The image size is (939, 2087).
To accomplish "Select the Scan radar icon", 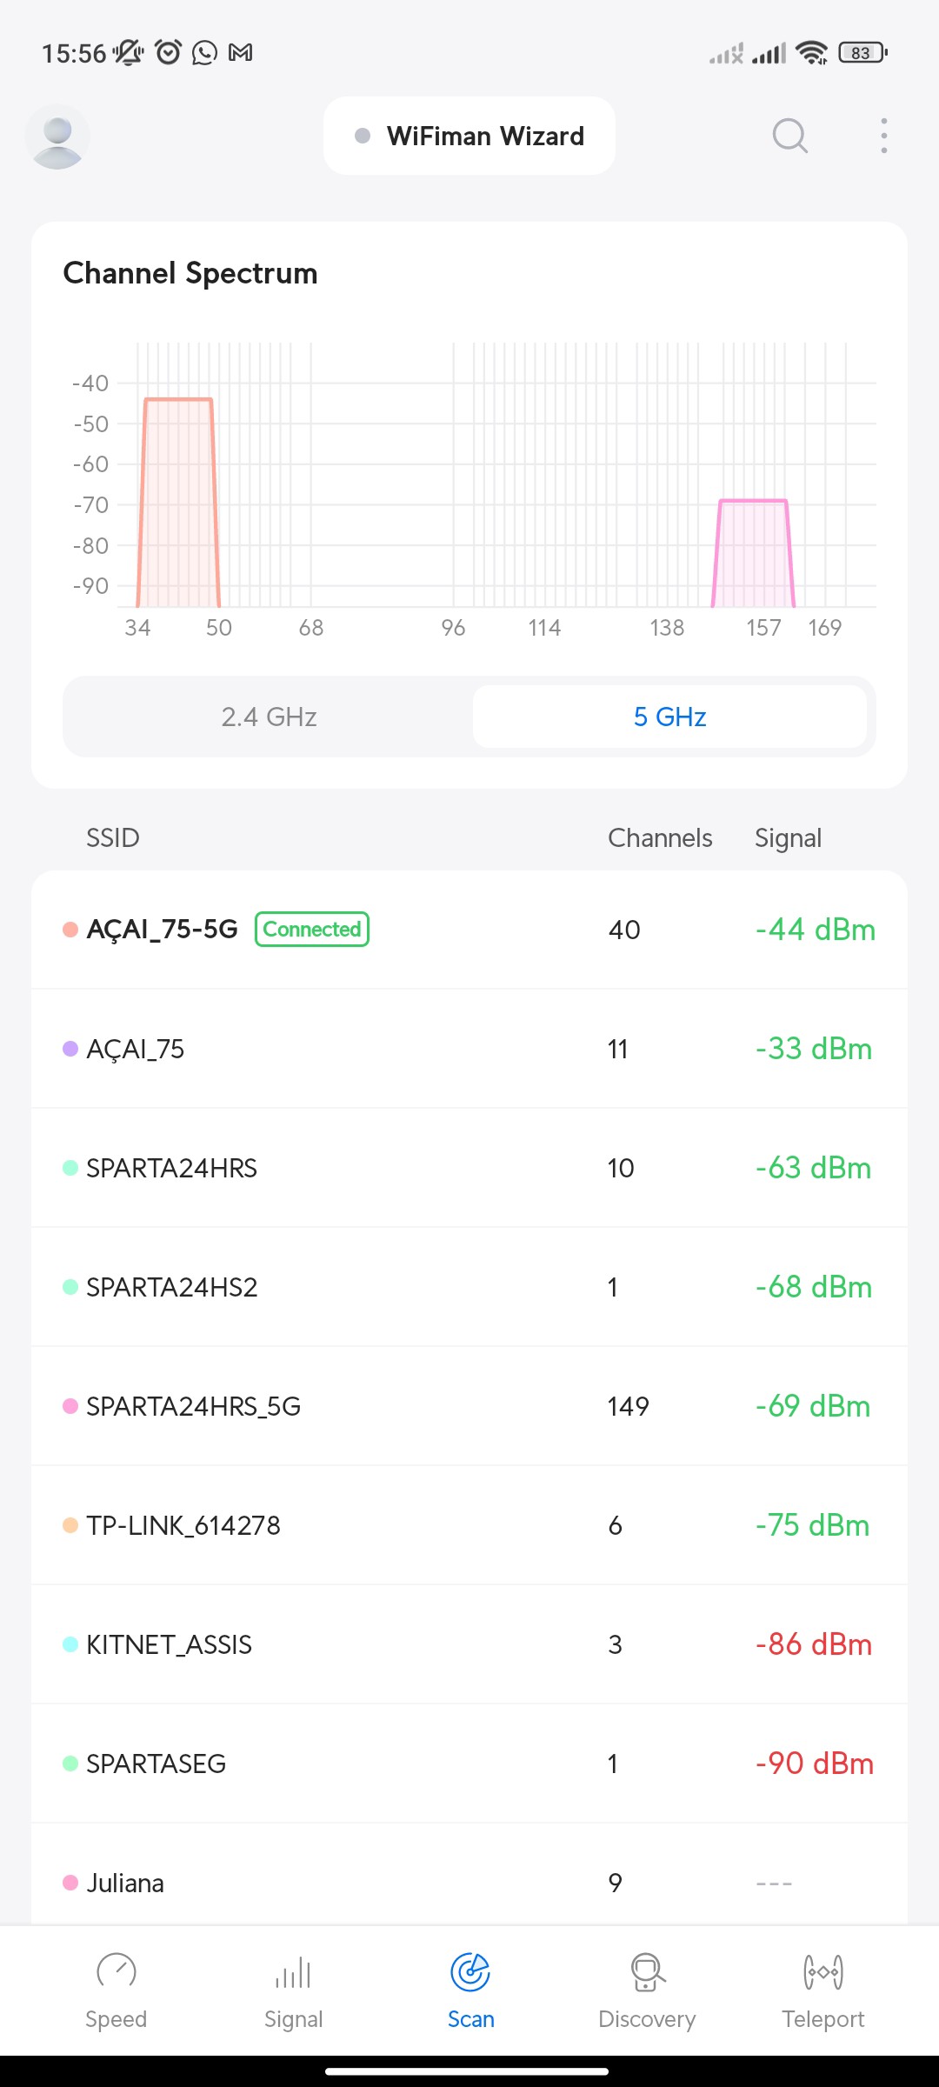I will (x=470, y=1972).
